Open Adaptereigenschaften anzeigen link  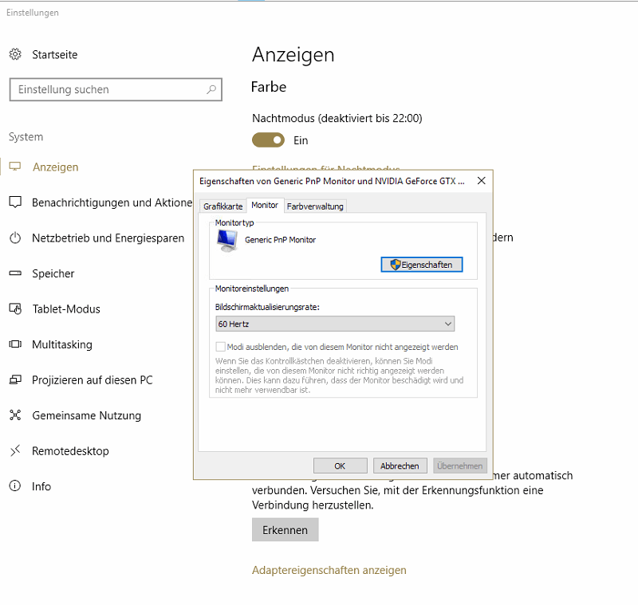point(329,570)
